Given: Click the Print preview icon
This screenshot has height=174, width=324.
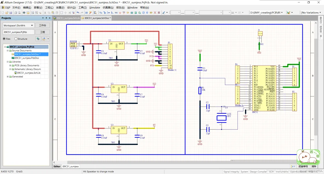Looking at the screenshot, I should 19,13.
